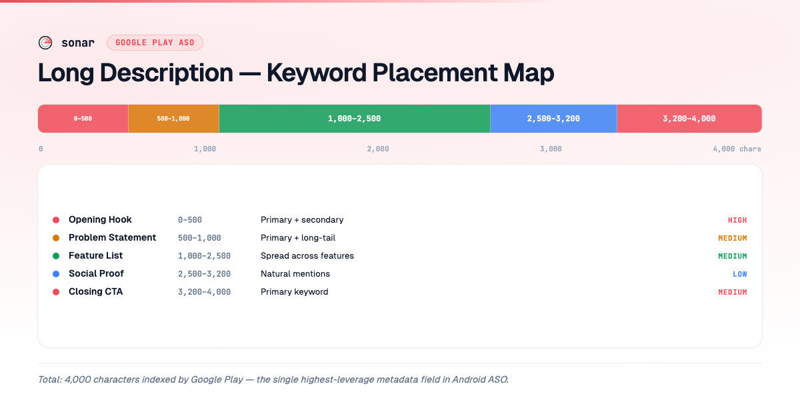This screenshot has height=420, width=800.
Task: Click the "Spread across features" text
Action: pyautogui.click(x=307, y=256)
